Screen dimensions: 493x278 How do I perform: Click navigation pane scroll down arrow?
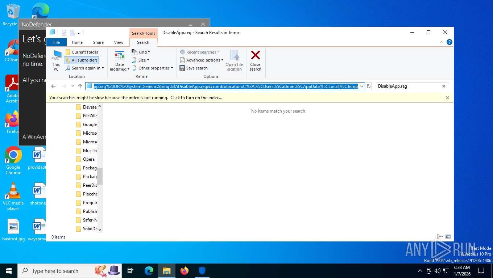(100, 229)
